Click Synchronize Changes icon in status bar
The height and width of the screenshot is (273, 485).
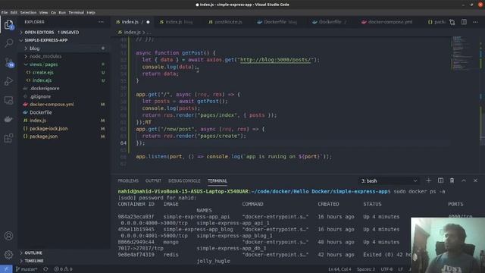(45, 269)
